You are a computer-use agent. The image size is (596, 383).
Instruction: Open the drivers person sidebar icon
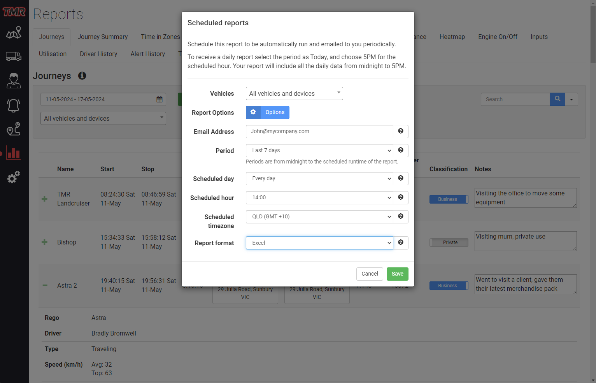click(14, 81)
